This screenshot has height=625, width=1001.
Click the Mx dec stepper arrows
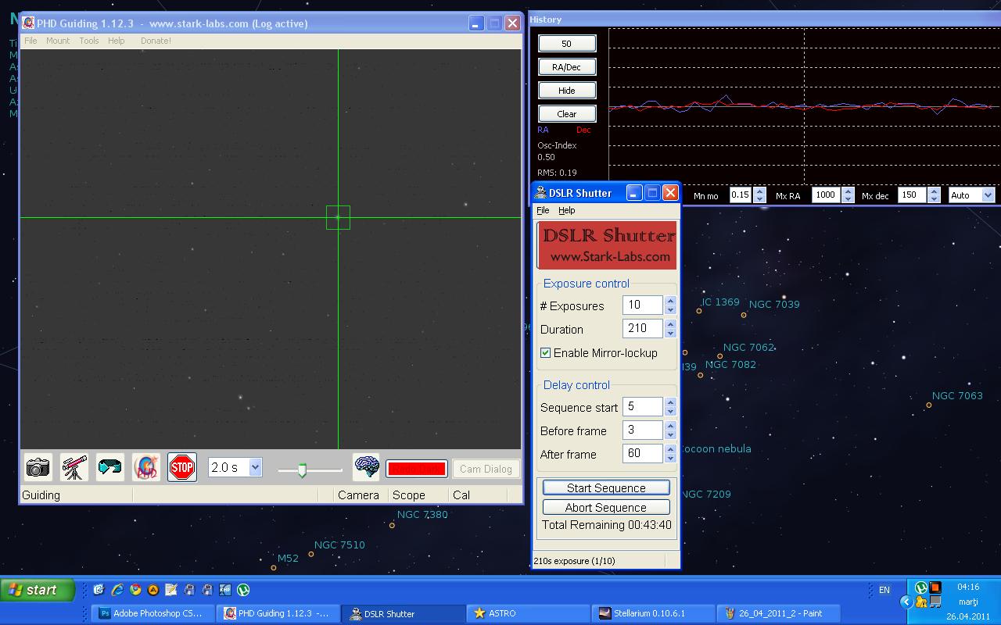(934, 195)
